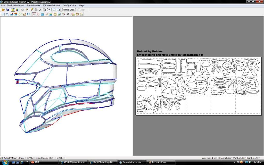Image resolution: width=264 pixels, height=165 pixels.
Task: Click the Save floppy disk icon
Action: [x=7, y=10]
